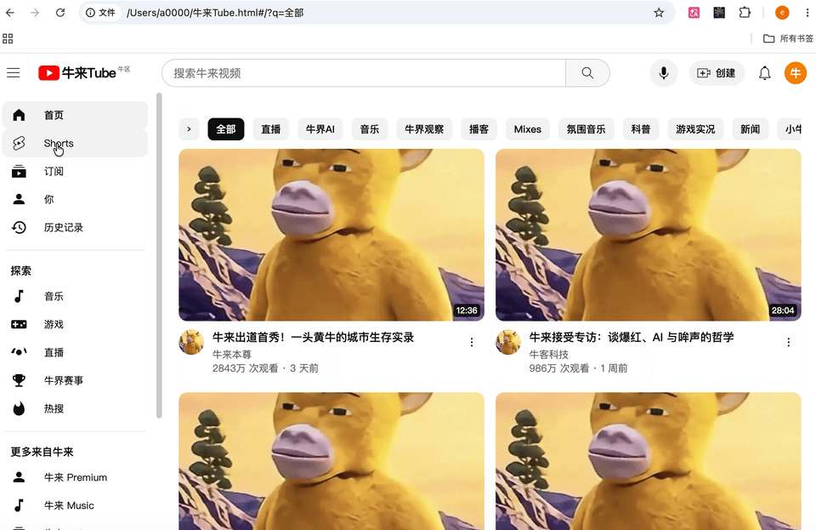Click the 首页 home icon
816x530 pixels.
click(20, 115)
